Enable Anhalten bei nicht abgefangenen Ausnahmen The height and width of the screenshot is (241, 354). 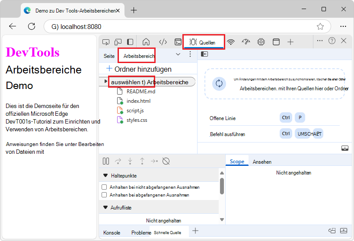coord(104,187)
